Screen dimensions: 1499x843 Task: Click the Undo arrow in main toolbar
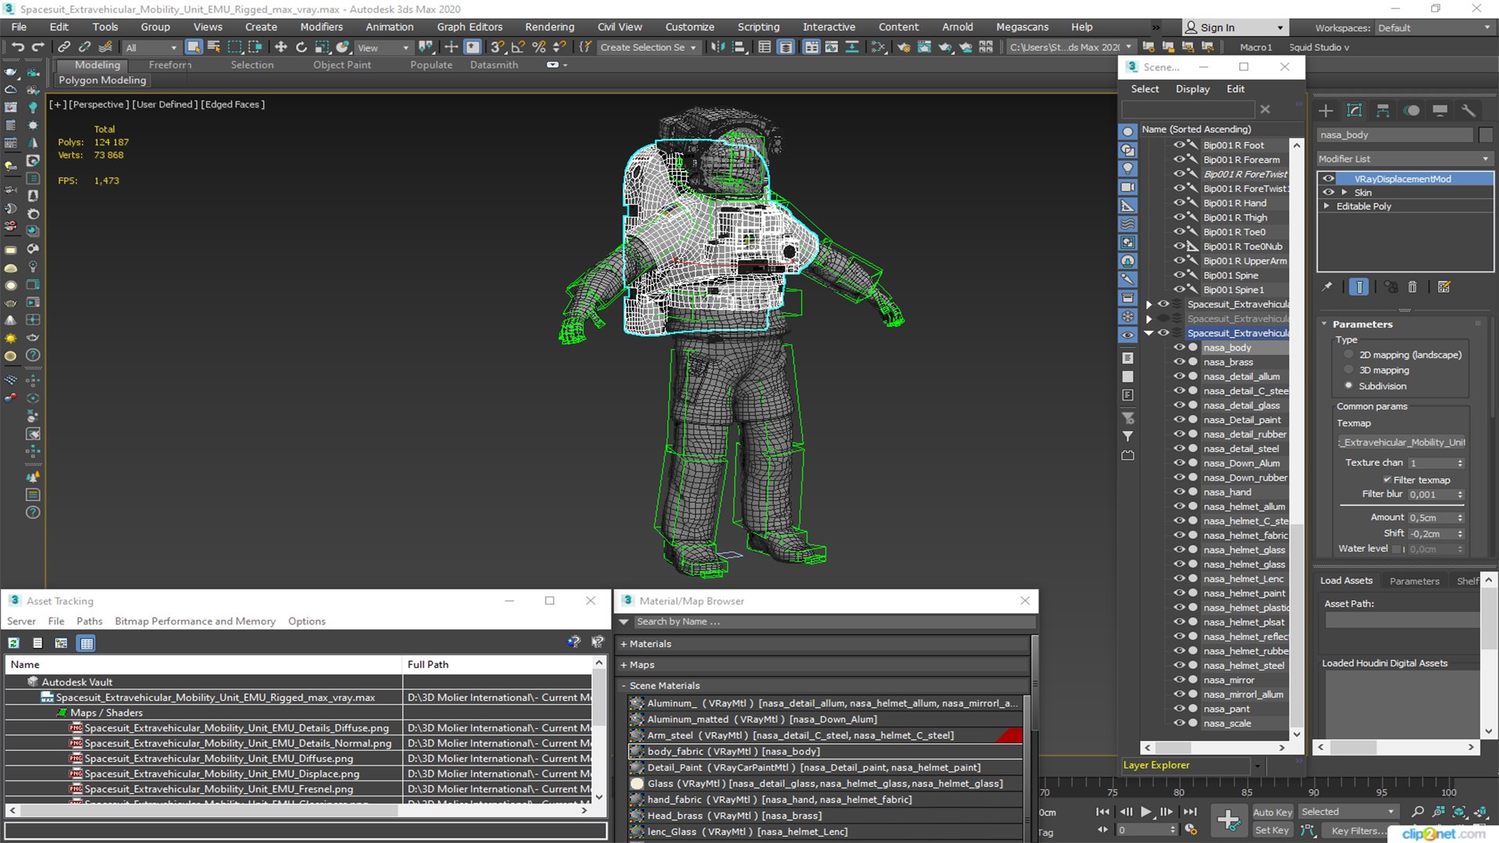click(17, 47)
